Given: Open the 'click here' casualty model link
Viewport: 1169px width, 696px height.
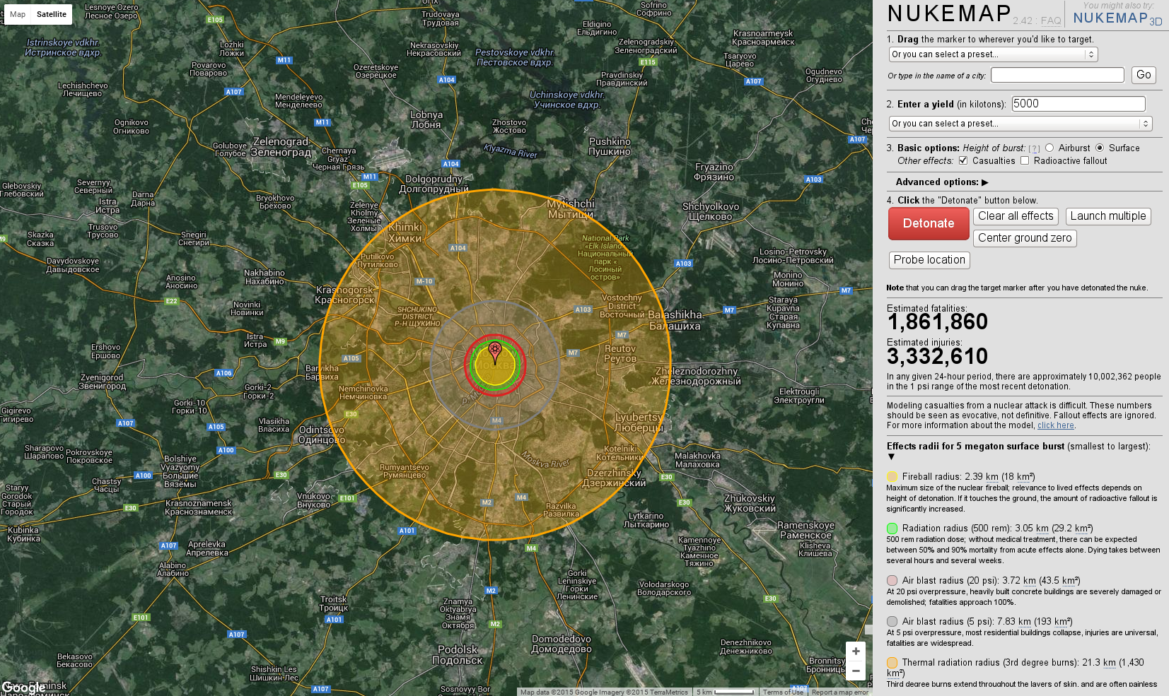Looking at the screenshot, I should pos(1056,425).
